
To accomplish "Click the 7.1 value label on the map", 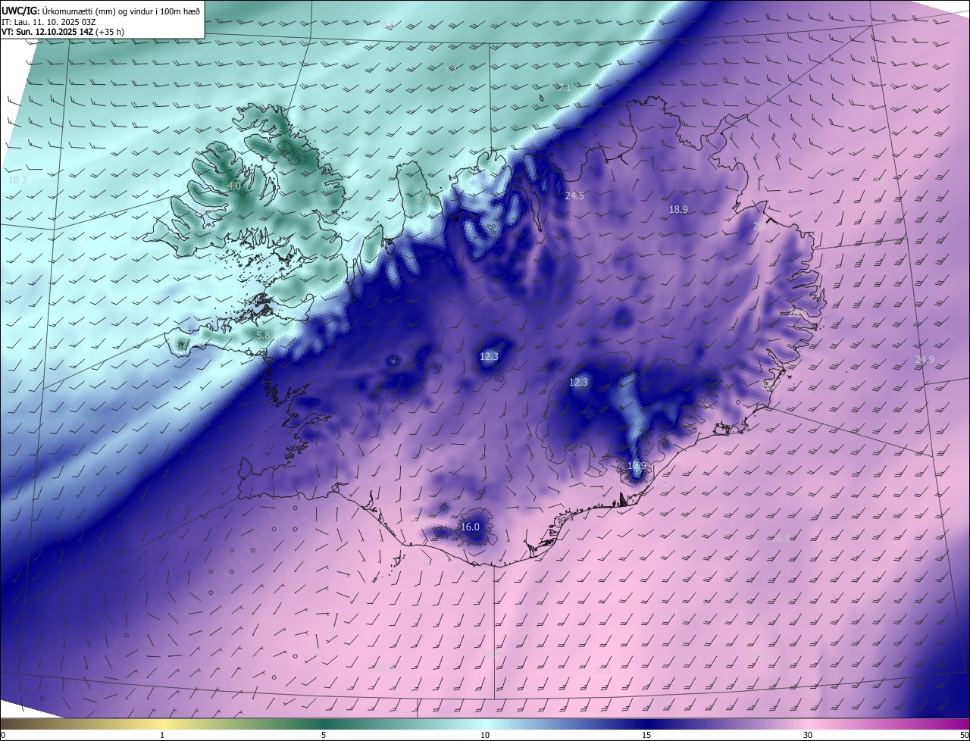I will click(x=564, y=88).
